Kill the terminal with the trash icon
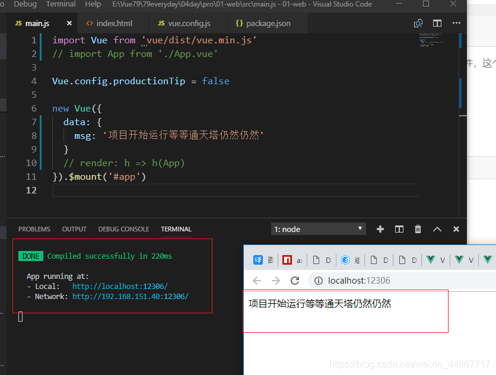The image size is (496, 375). (418, 229)
